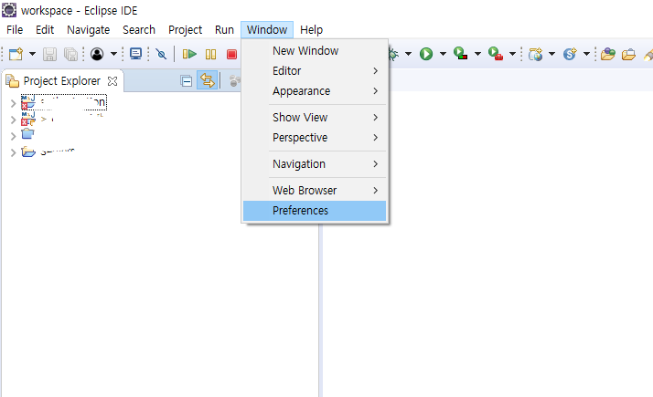Open the Project menu

point(185,30)
